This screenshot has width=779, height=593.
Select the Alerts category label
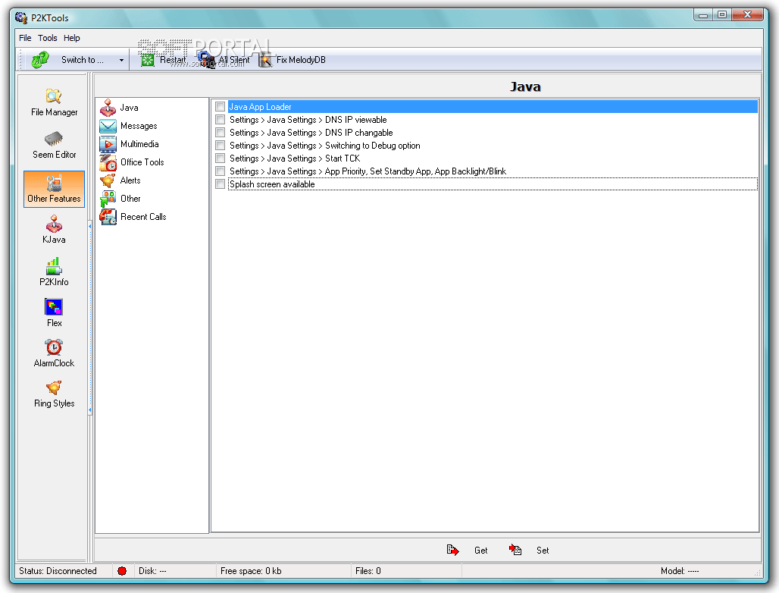tap(130, 180)
